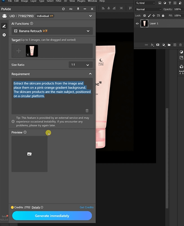This screenshot has width=184, height=226.
Task: Toggle prevent artboard auto-nesting lock
Action: click(158, 16)
